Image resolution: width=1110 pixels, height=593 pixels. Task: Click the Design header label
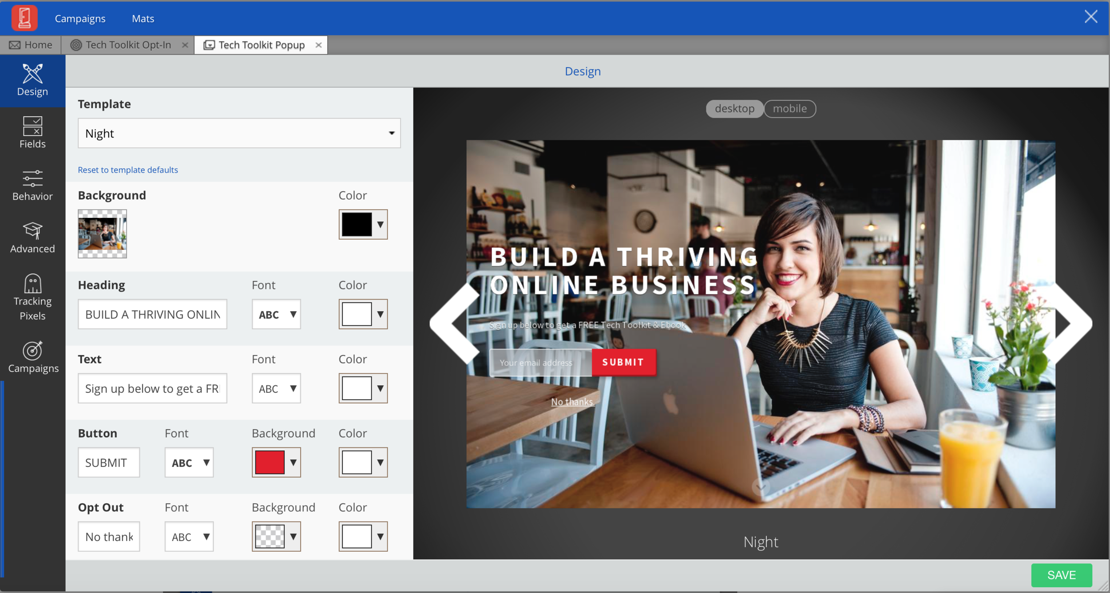(583, 71)
